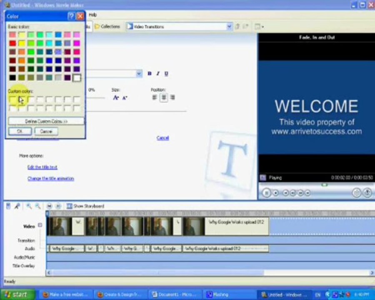Zoom out on the timeline
The width and height of the screenshot is (375, 300).
(x=37, y=206)
